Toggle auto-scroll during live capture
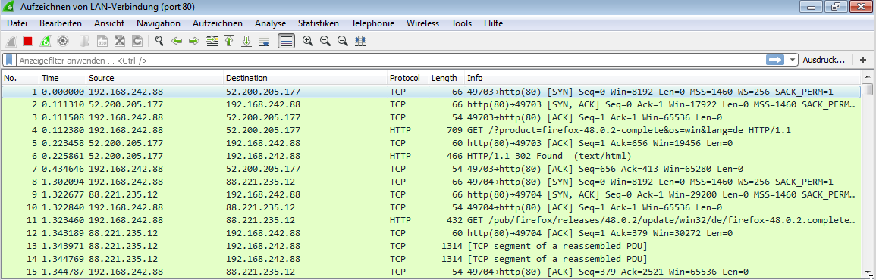 click(x=264, y=41)
